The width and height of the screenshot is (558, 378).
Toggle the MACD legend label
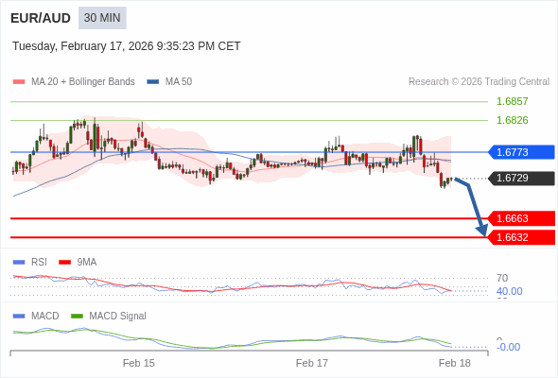(x=45, y=317)
